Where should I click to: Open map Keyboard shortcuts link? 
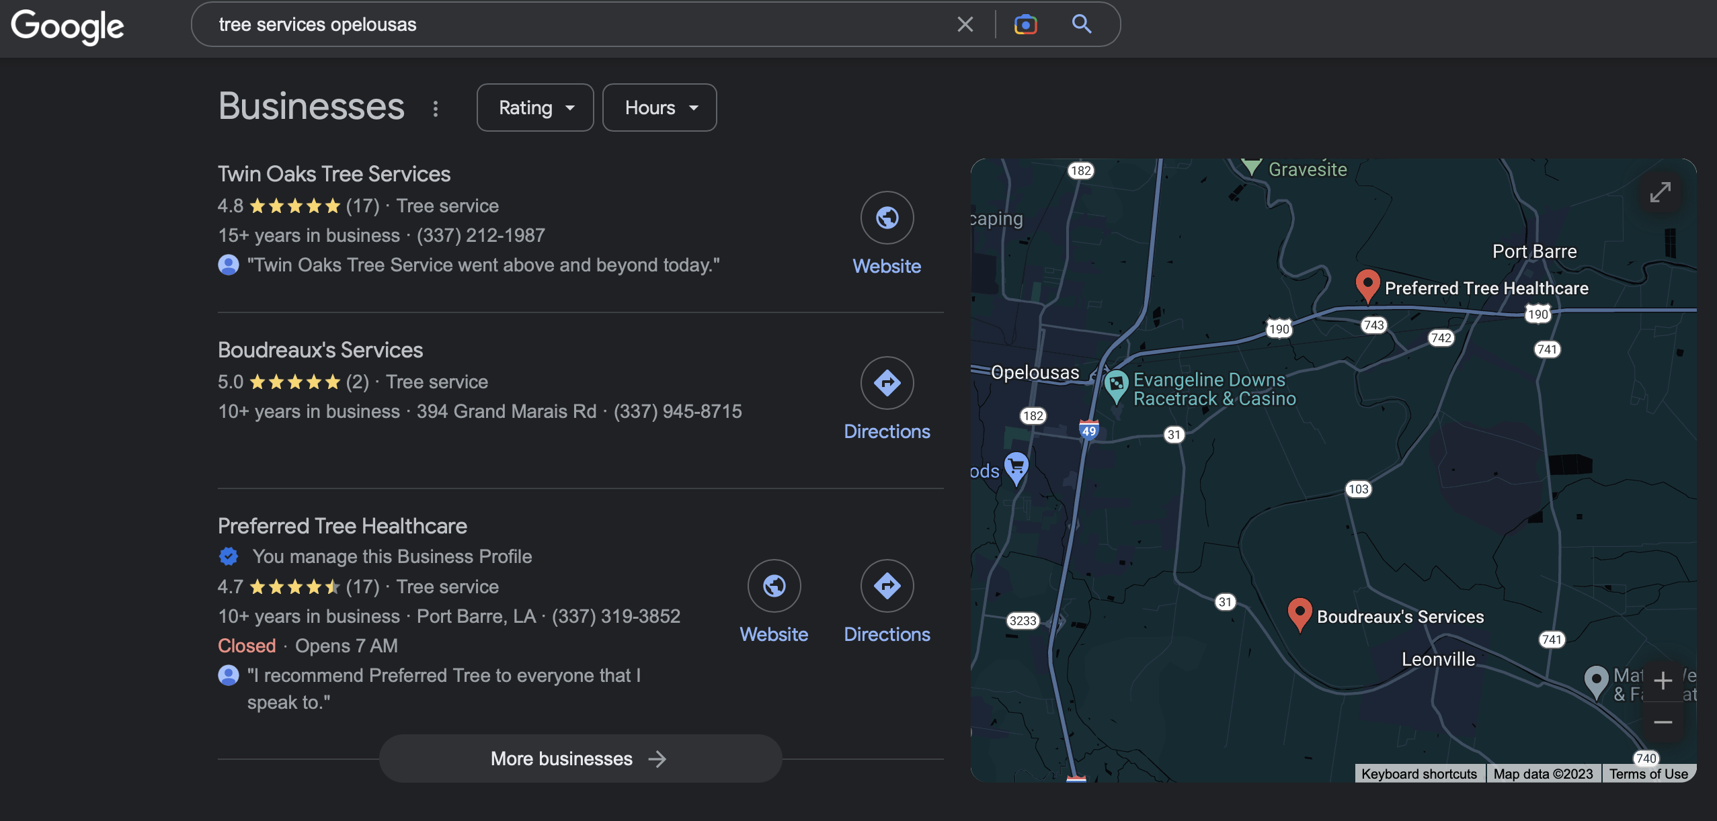pos(1419,774)
